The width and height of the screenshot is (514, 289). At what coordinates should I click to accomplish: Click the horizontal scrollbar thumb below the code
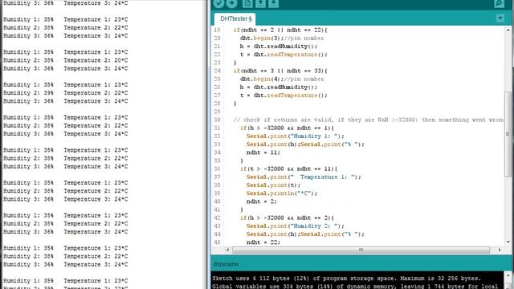[361, 250]
